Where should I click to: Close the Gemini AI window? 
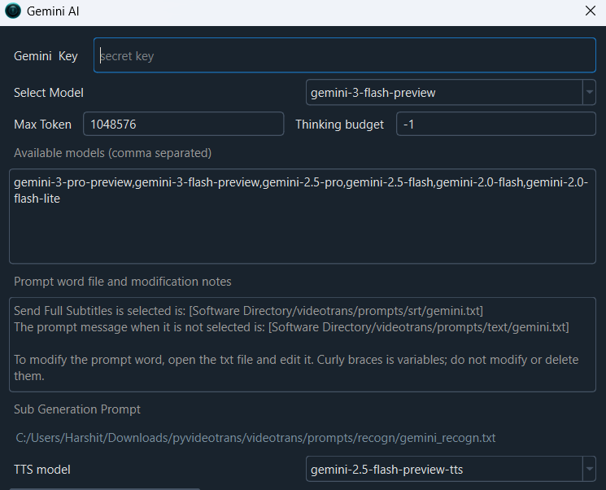[x=591, y=12]
